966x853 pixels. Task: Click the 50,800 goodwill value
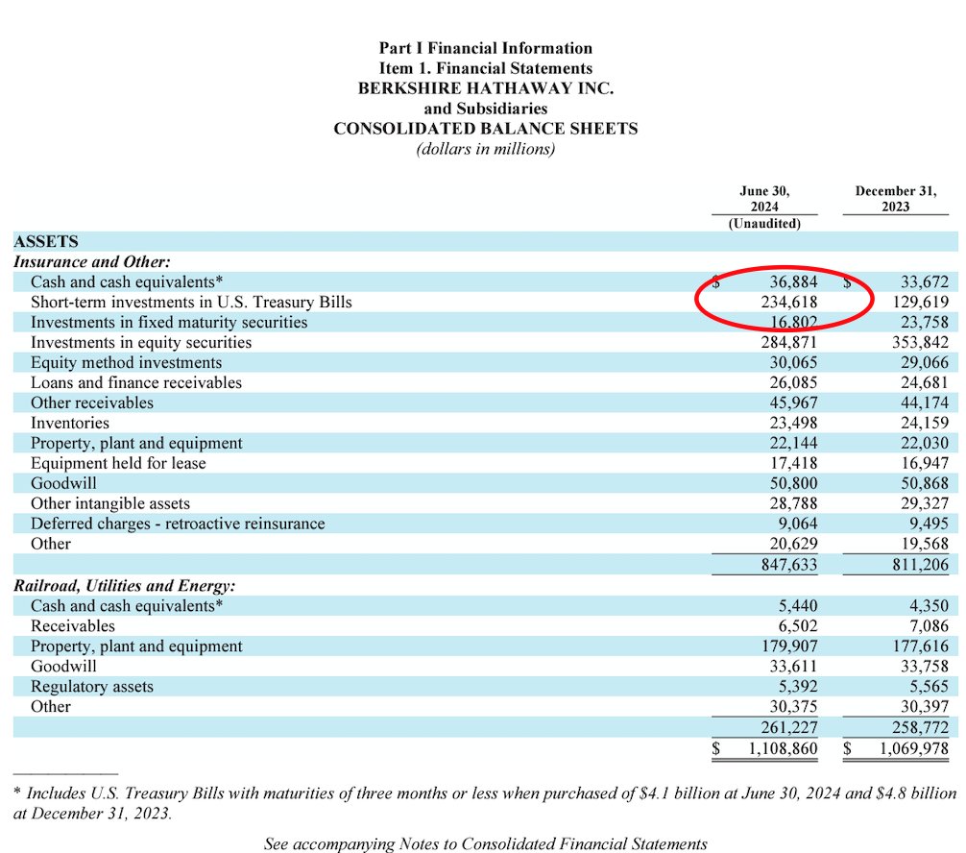tap(793, 483)
